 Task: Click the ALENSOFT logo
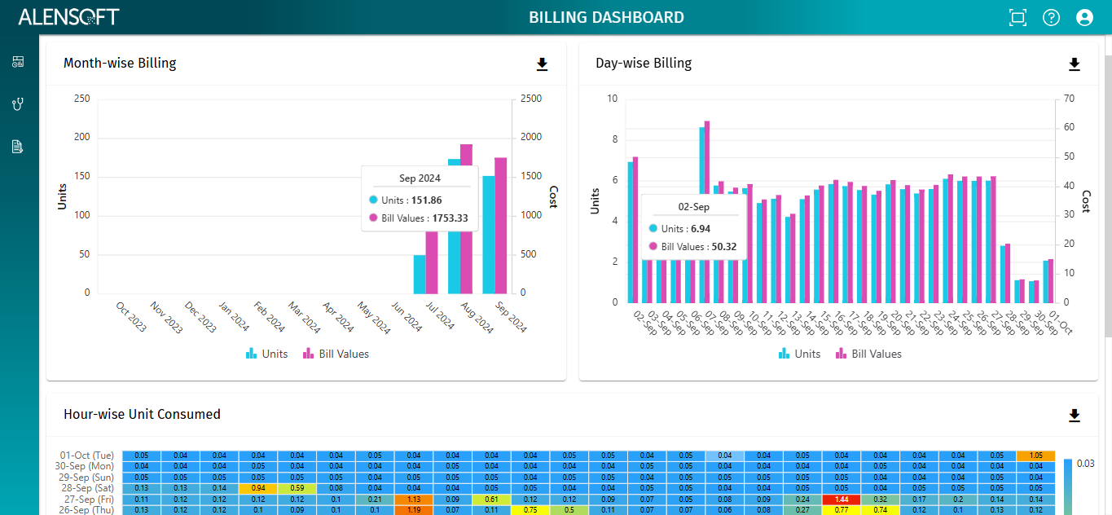(69, 16)
